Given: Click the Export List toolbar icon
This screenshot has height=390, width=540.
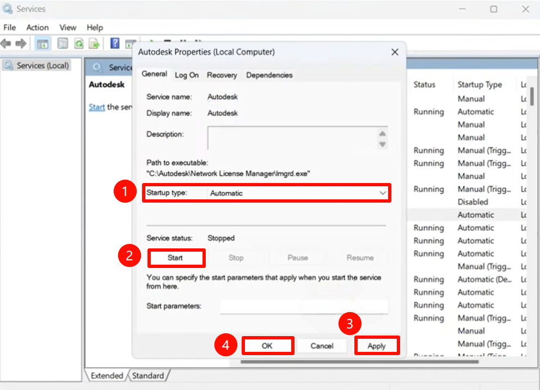Looking at the screenshot, I should point(94,44).
